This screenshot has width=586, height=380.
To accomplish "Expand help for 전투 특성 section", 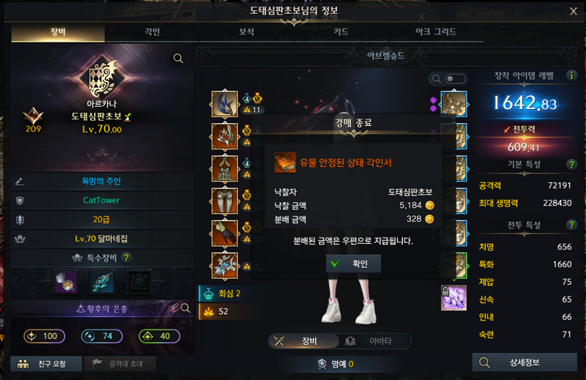I will click(x=571, y=225).
